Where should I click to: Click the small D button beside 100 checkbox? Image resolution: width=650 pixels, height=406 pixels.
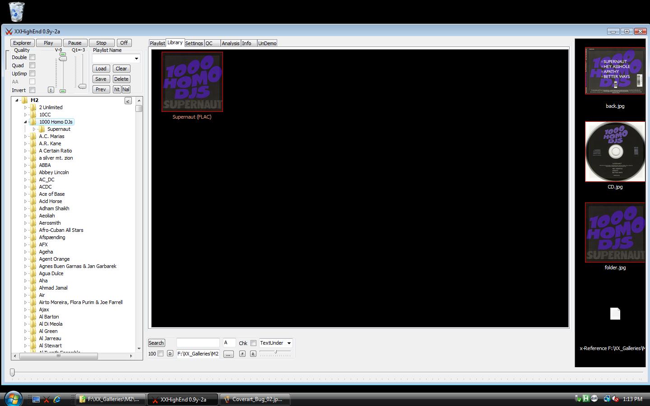(170, 354)
